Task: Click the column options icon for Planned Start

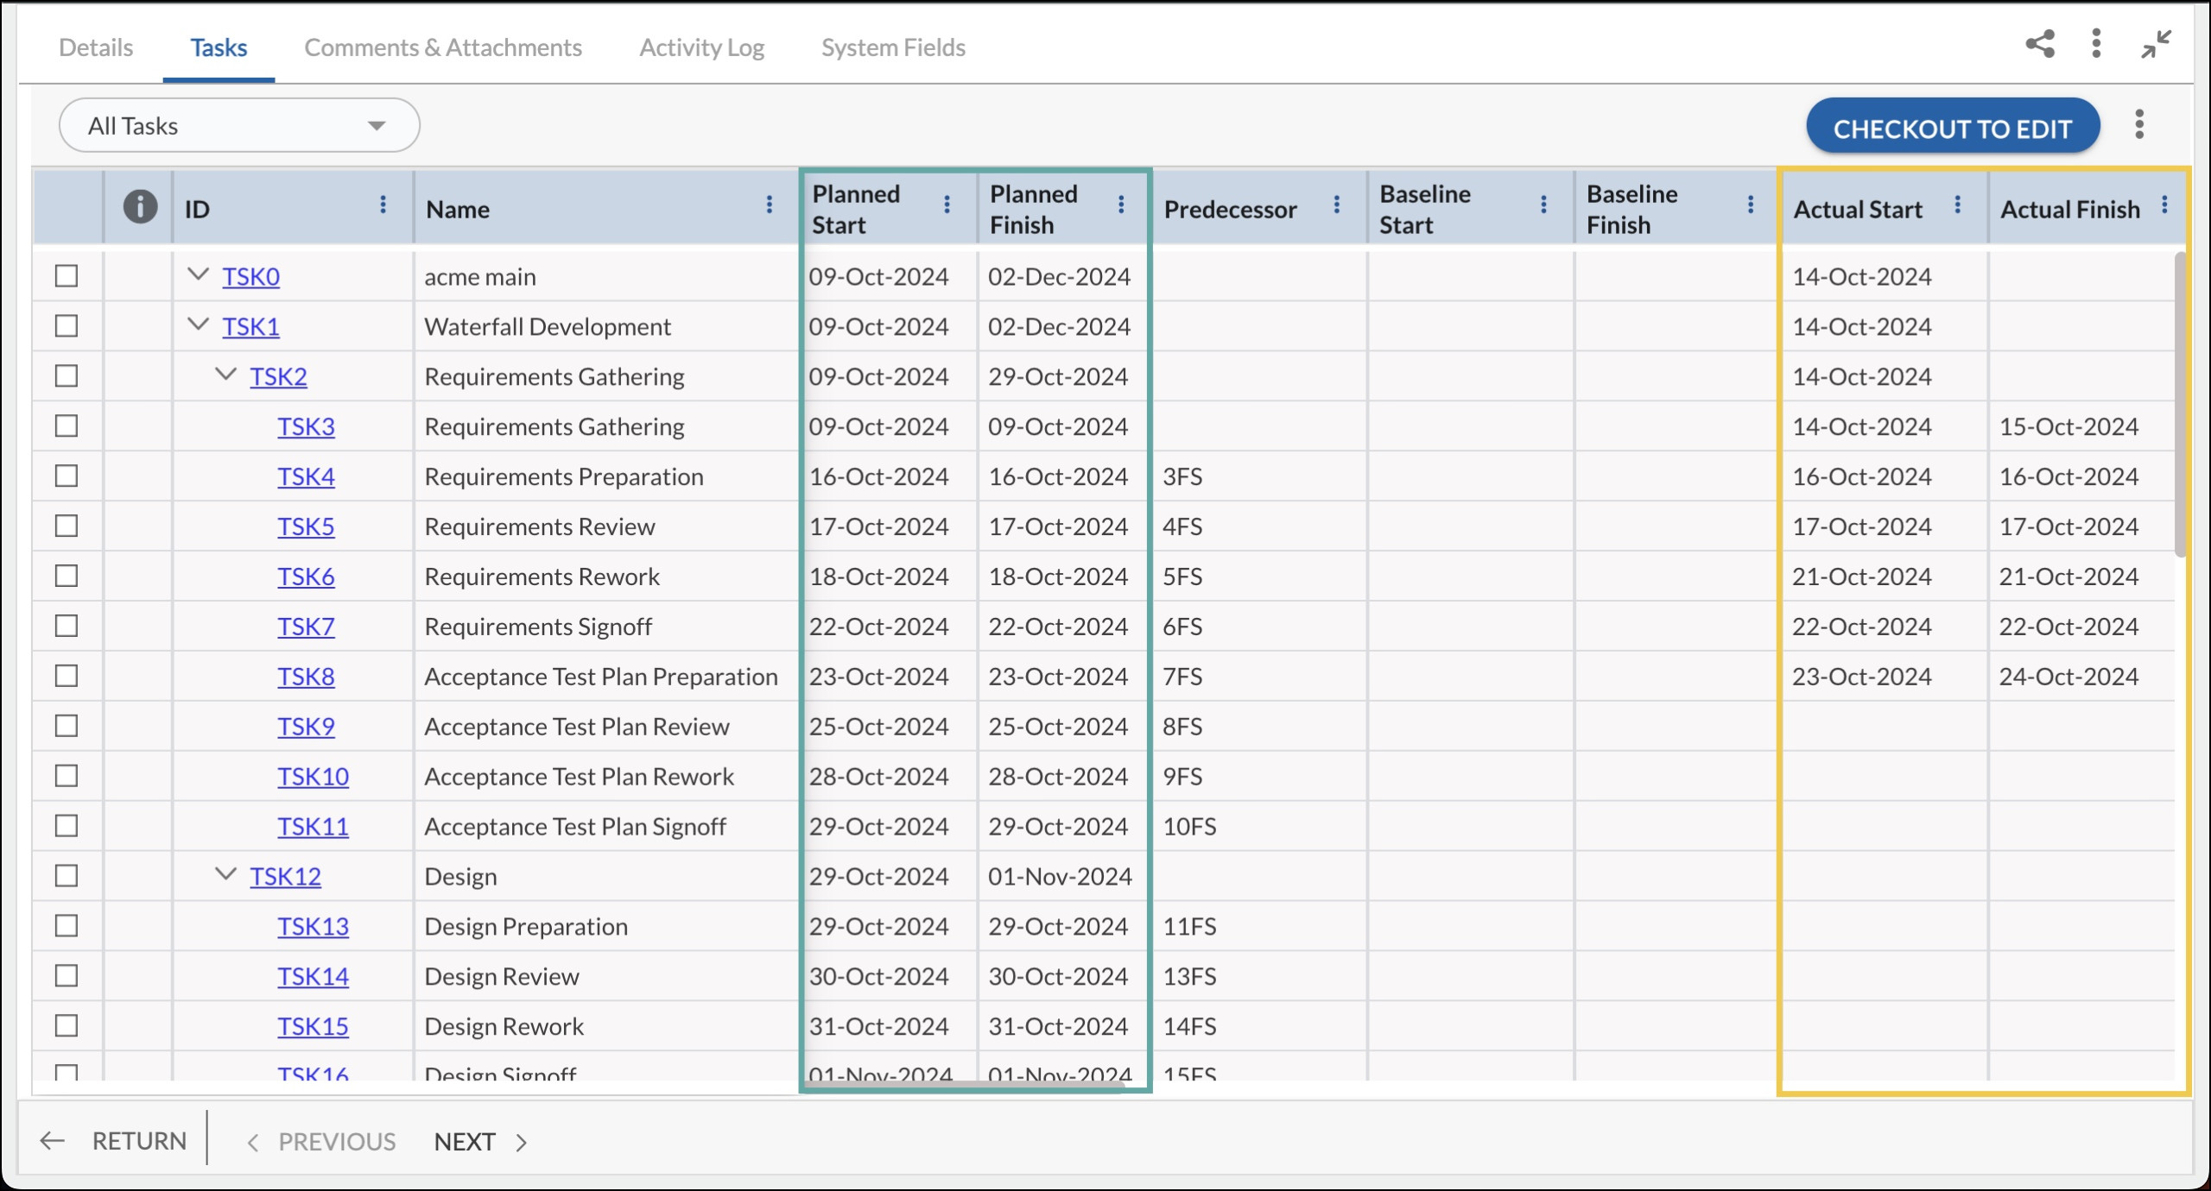Action: click(952, 207)
